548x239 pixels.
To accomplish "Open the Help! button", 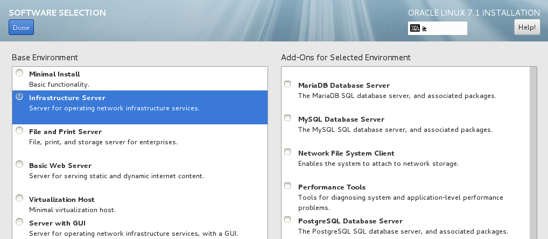I will [x=526, y=27].
